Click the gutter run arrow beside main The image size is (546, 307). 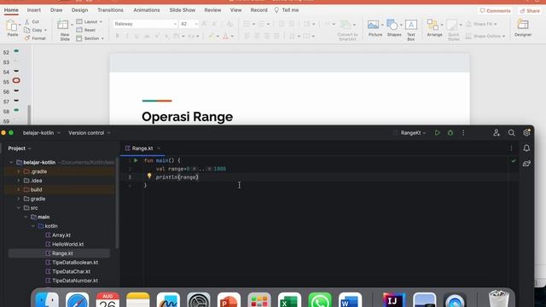[x=136, y=160]
